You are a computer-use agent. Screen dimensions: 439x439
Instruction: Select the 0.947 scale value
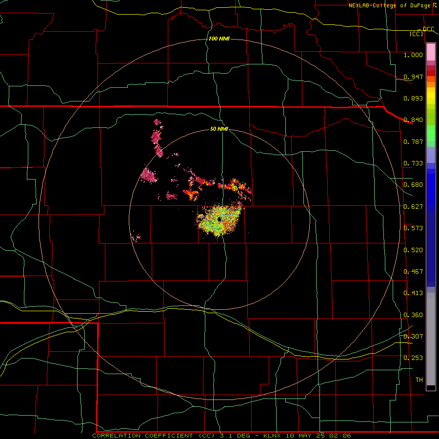click(x=413, y=77)
